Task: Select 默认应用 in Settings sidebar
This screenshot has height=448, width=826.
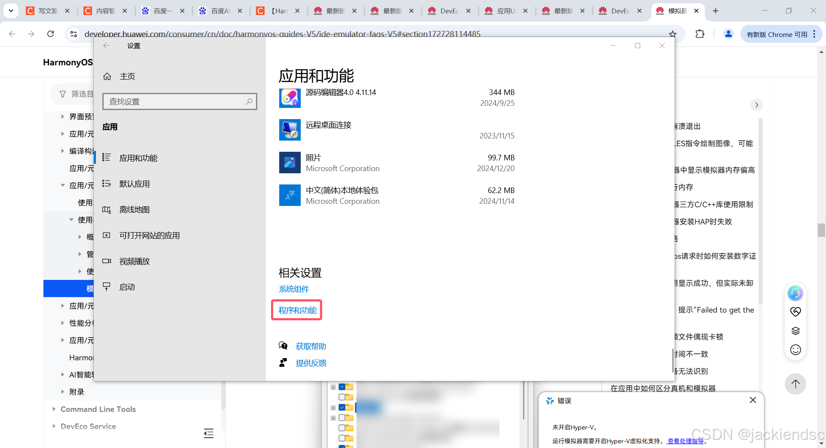Action: [180, 184]
